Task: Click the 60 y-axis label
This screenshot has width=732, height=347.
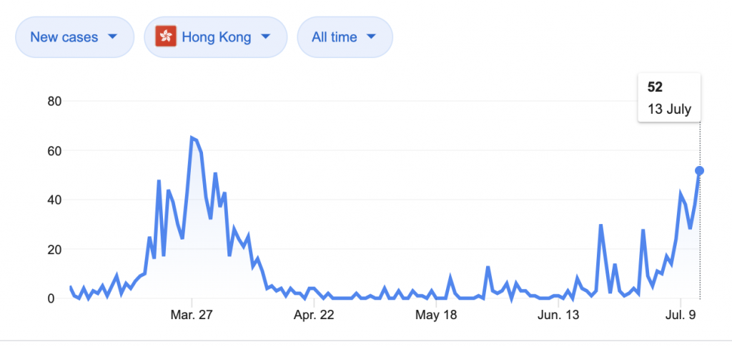Action: [x=54, y=150]
